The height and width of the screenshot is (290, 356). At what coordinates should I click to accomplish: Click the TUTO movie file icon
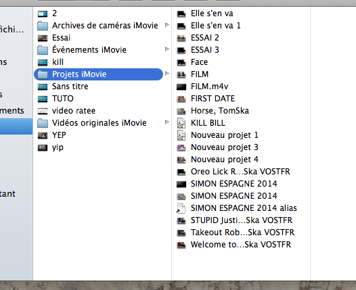pyautogui.click(x=43, y=99)
